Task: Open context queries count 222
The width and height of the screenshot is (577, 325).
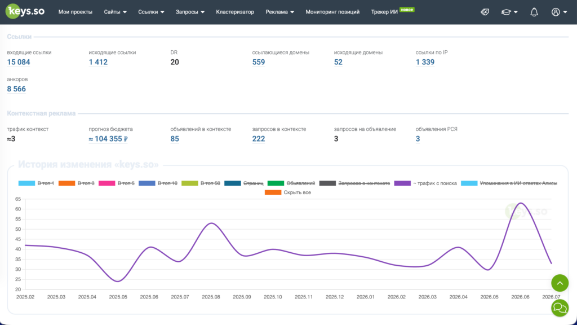Action: pos(258,139)
